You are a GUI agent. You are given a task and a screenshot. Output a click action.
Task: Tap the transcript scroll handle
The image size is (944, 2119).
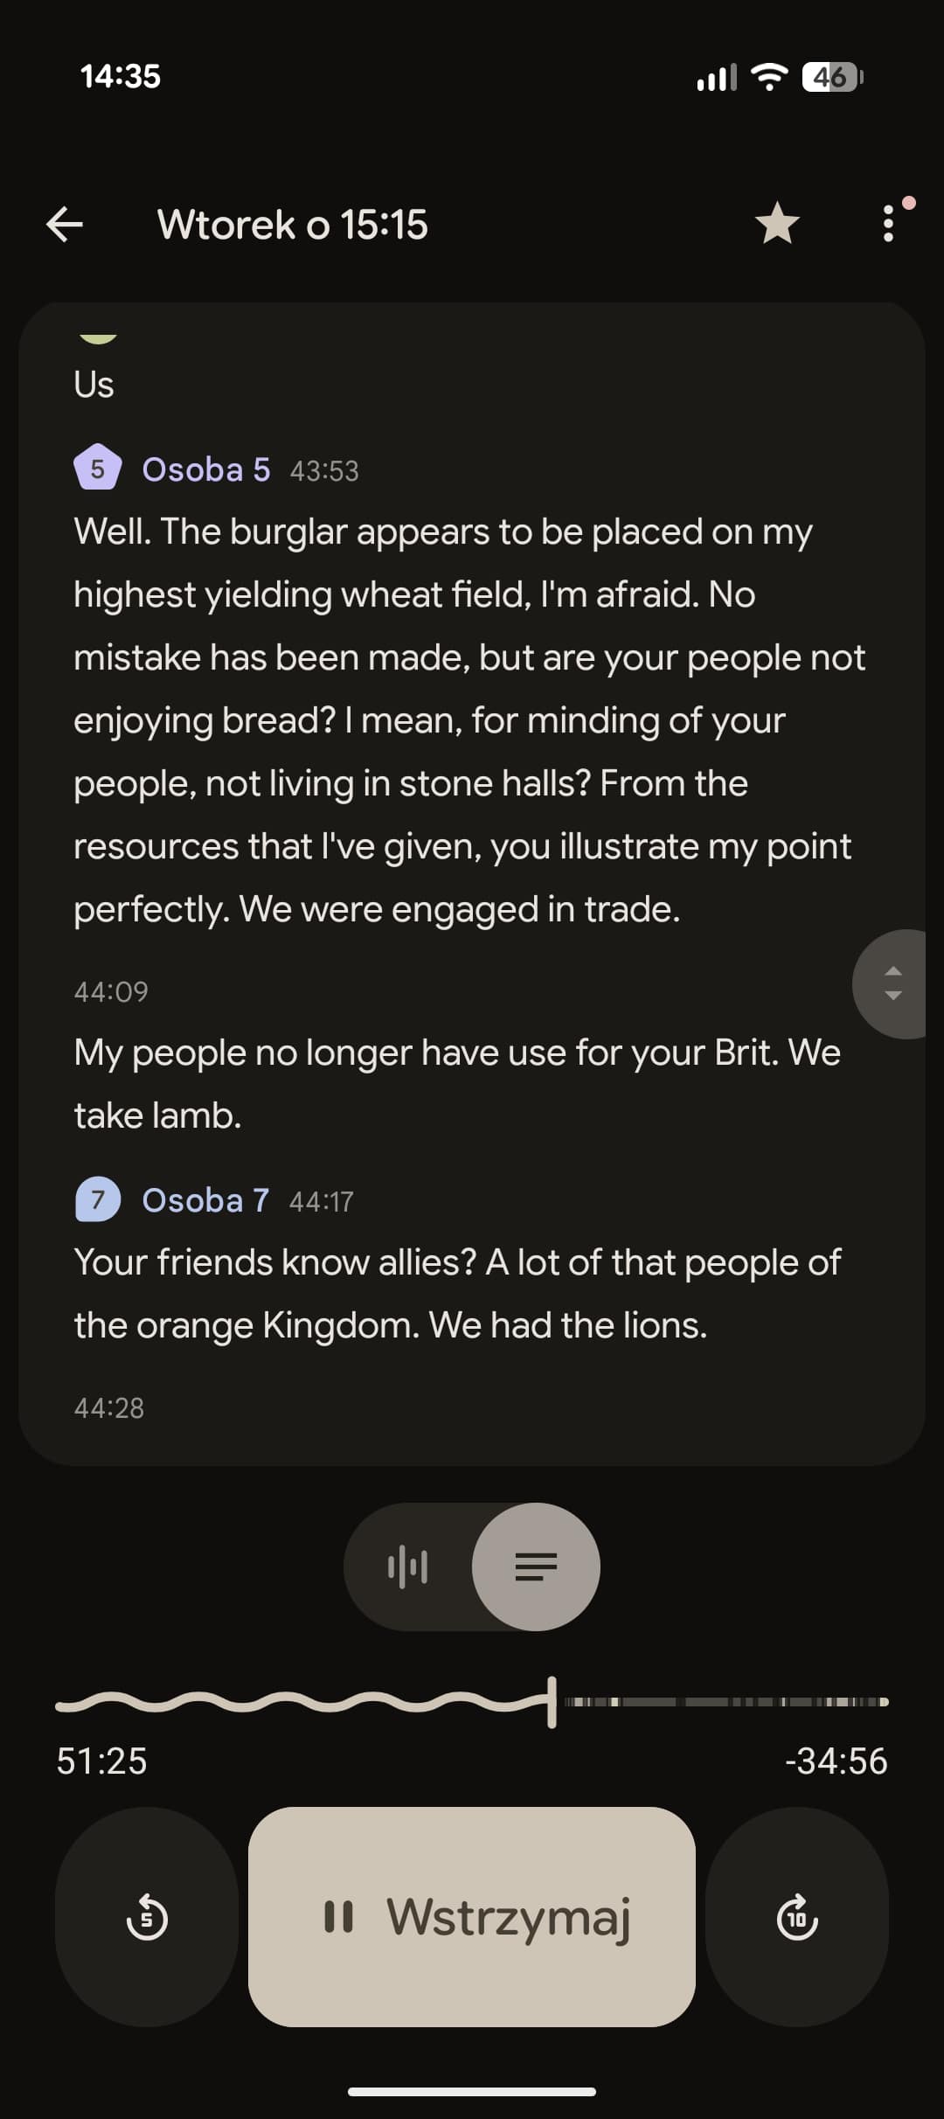point(892,983)
